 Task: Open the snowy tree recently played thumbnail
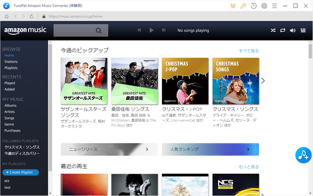pyautogui.click(x=185, y=185)
